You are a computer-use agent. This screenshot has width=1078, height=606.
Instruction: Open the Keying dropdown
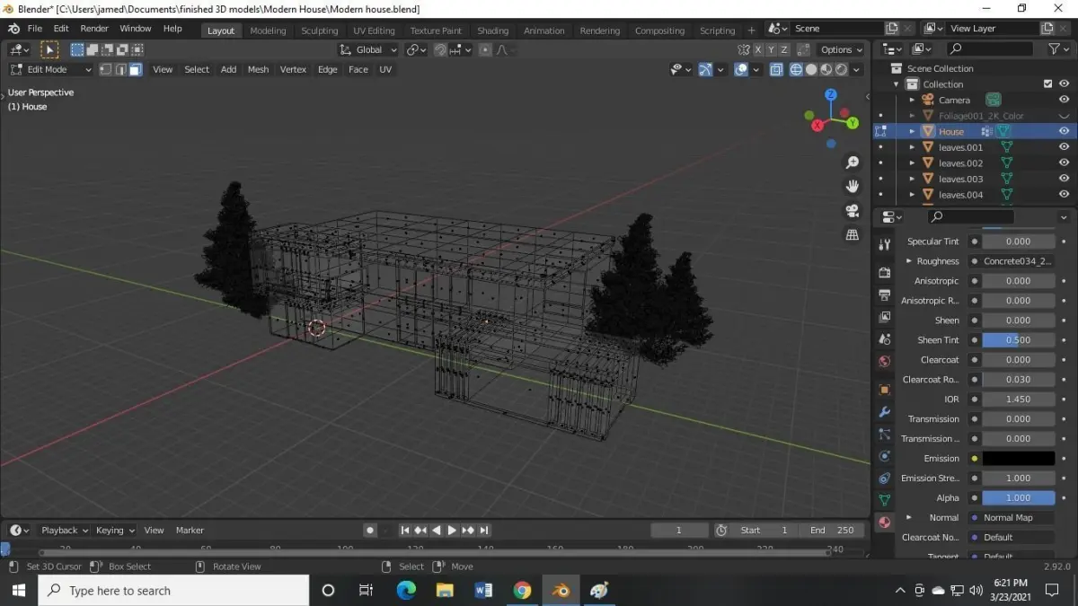115,531
